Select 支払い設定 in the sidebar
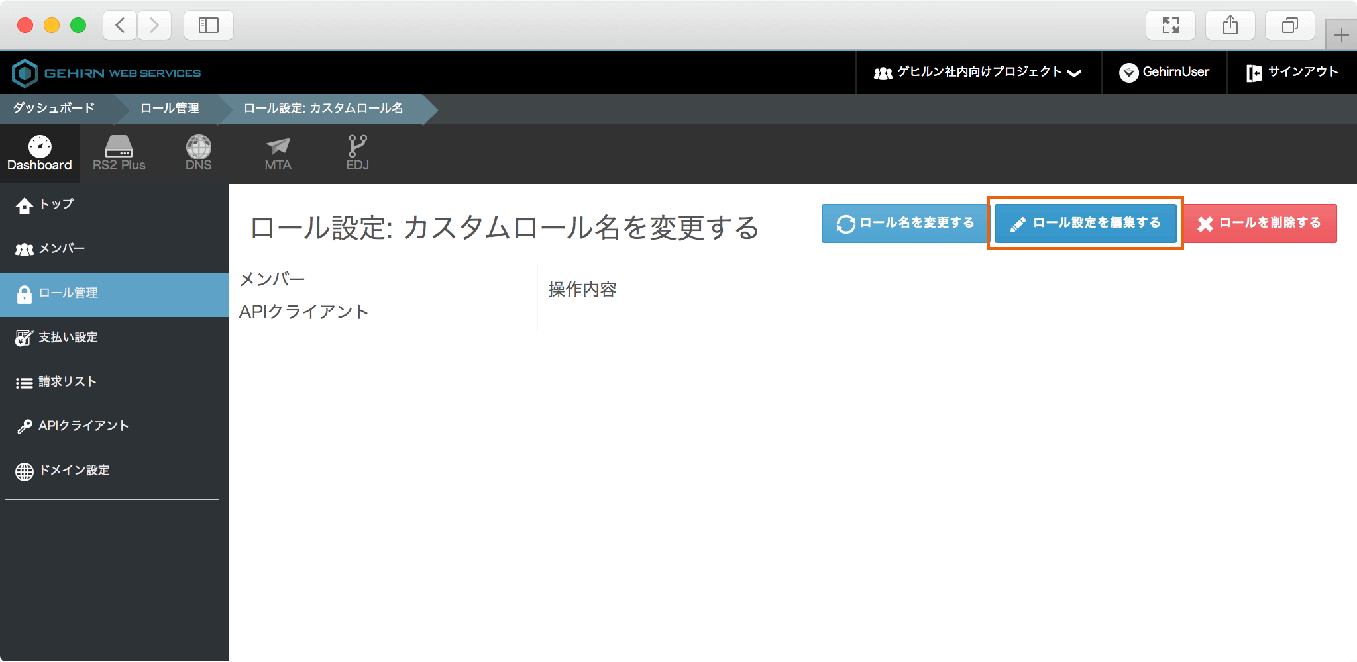This screenshot has height=662, width=1357. (x=68, y=338)
